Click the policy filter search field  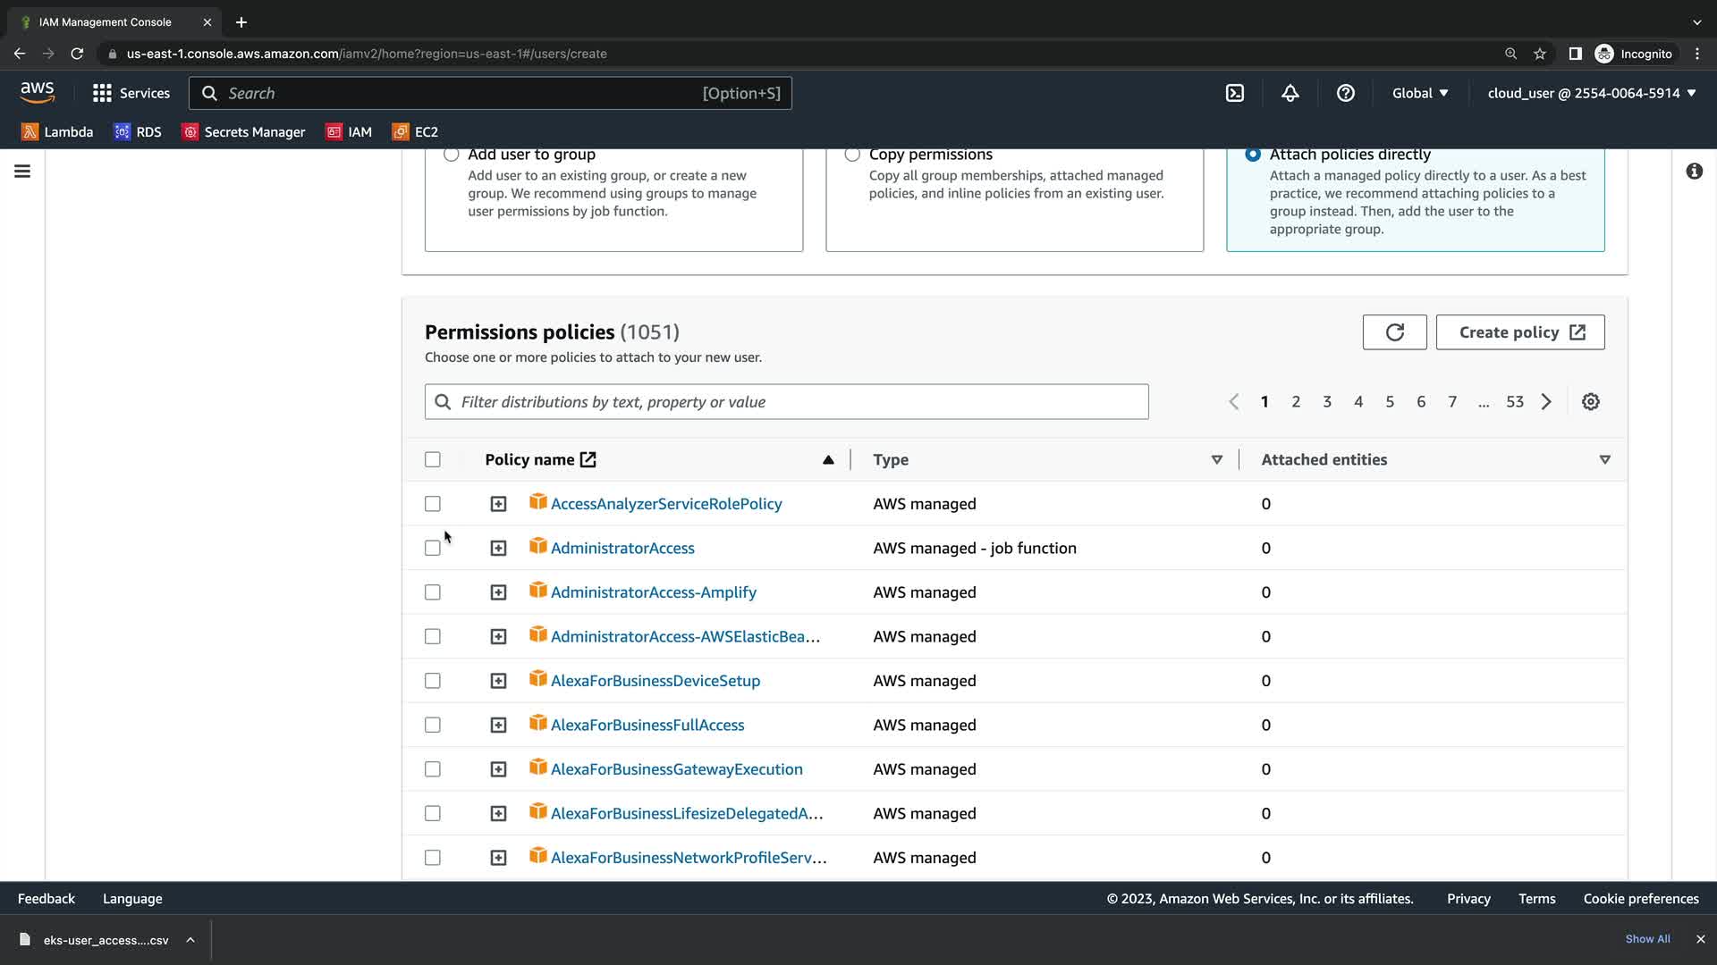pyautogui.click(x=787, y=402)
